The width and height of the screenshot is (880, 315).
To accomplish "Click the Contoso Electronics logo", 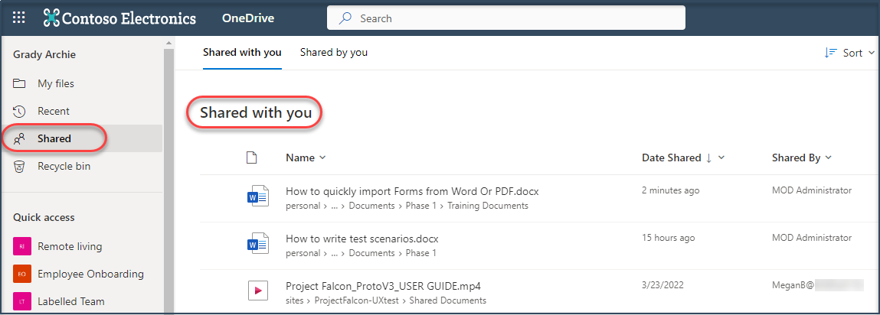I will pos(120,18).
